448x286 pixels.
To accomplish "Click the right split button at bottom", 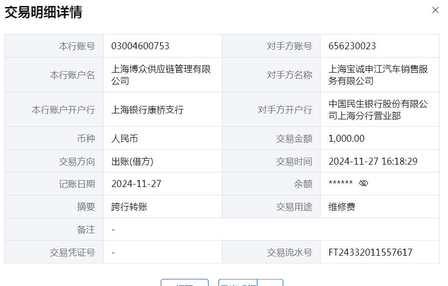I will coord(238,283).
